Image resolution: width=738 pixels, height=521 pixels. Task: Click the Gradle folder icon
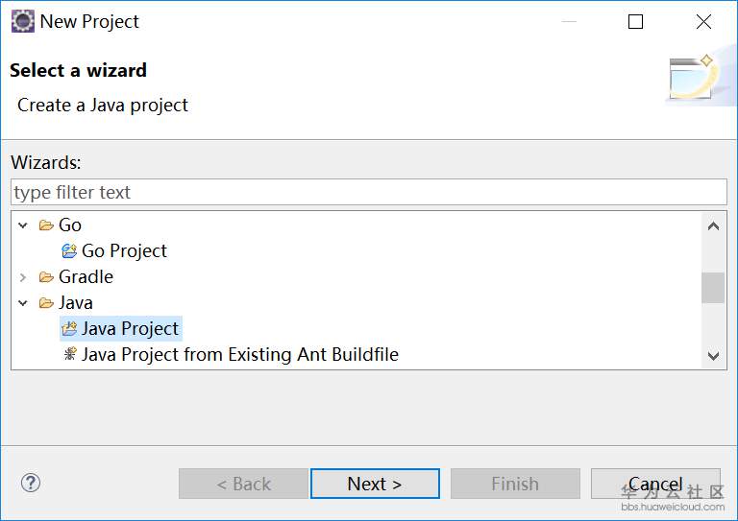pos(46,277)
